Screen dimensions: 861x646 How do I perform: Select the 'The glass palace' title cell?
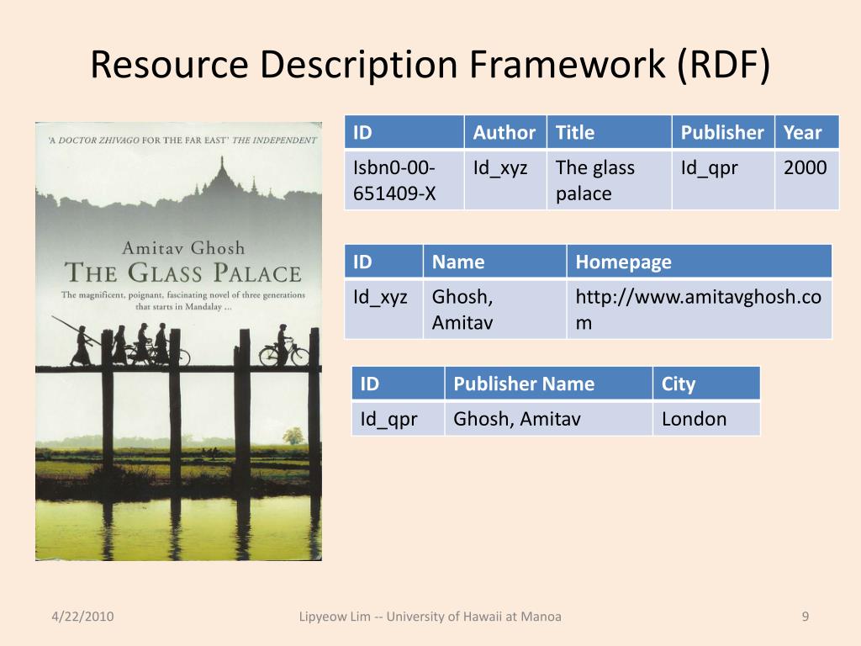609,180
